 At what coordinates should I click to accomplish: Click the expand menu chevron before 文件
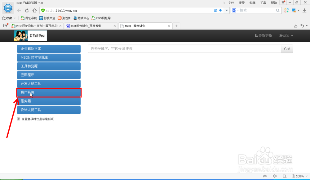coord(224,3)
